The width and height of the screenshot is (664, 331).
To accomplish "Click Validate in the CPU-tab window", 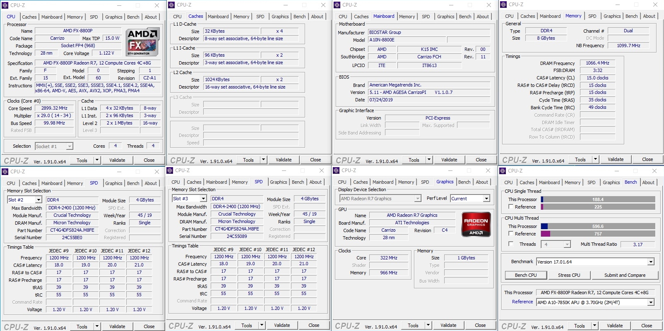I will click(117, 160).
